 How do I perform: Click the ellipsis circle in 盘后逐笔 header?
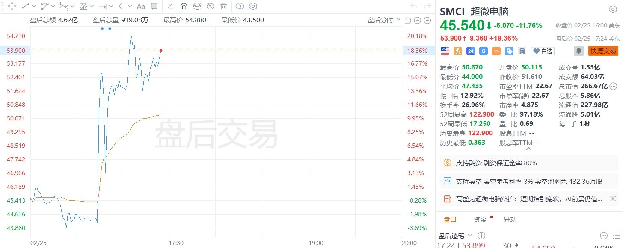[x=604, y=236]
